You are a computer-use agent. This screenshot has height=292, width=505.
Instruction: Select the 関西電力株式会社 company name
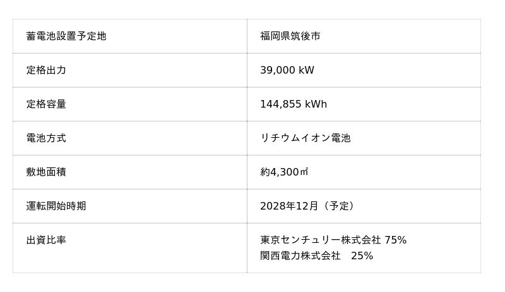point(300,256)
